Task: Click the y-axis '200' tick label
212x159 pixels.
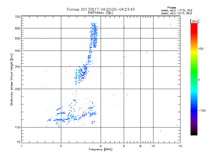Action: [x=17, y=89]
